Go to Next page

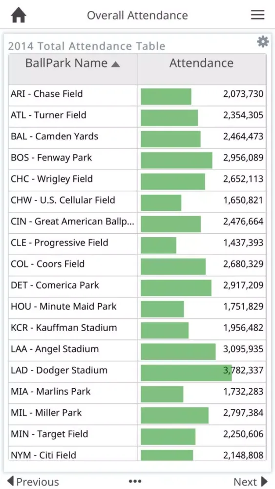(251, 481)
